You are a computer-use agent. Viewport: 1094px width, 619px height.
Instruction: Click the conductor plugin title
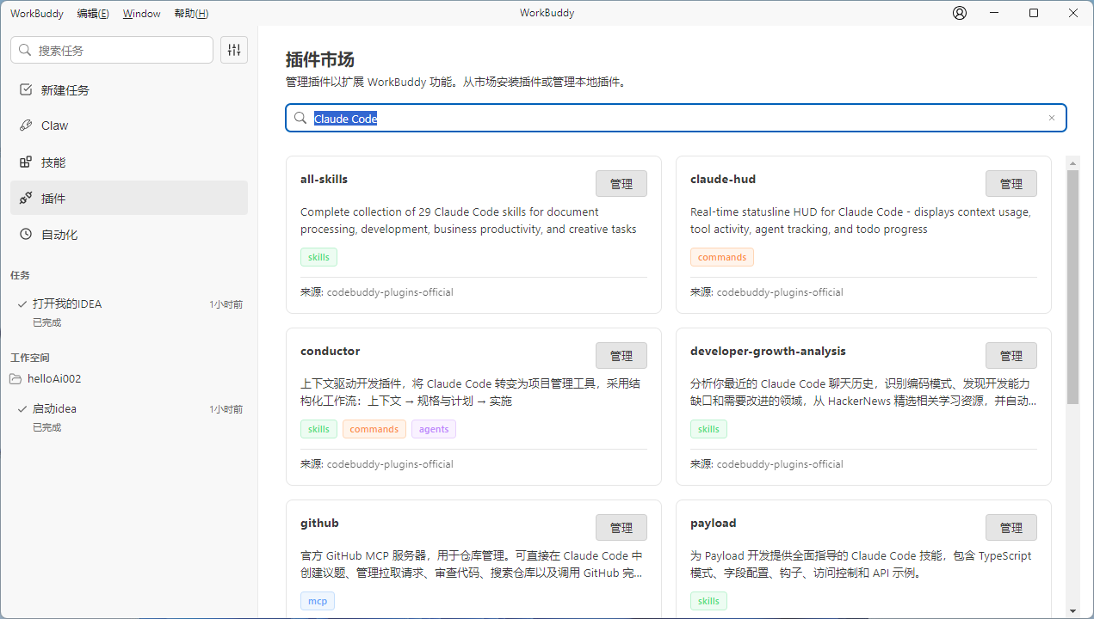click(x=331, y=351)
